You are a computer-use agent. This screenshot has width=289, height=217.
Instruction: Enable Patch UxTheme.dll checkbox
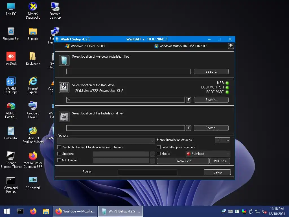[59, 147]
